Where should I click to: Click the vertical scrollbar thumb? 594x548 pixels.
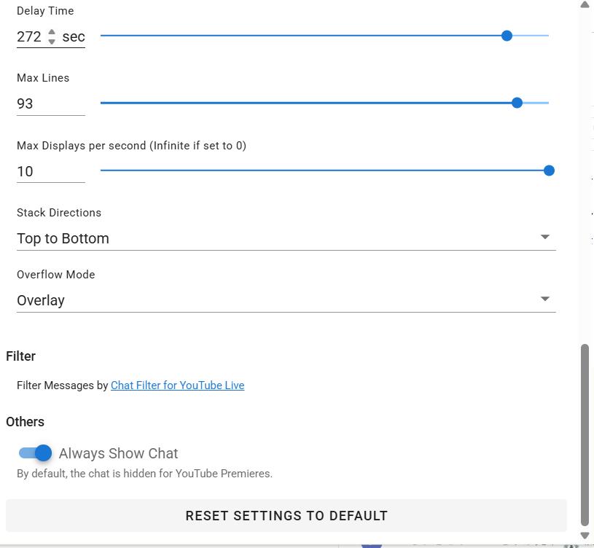[585, 435]
